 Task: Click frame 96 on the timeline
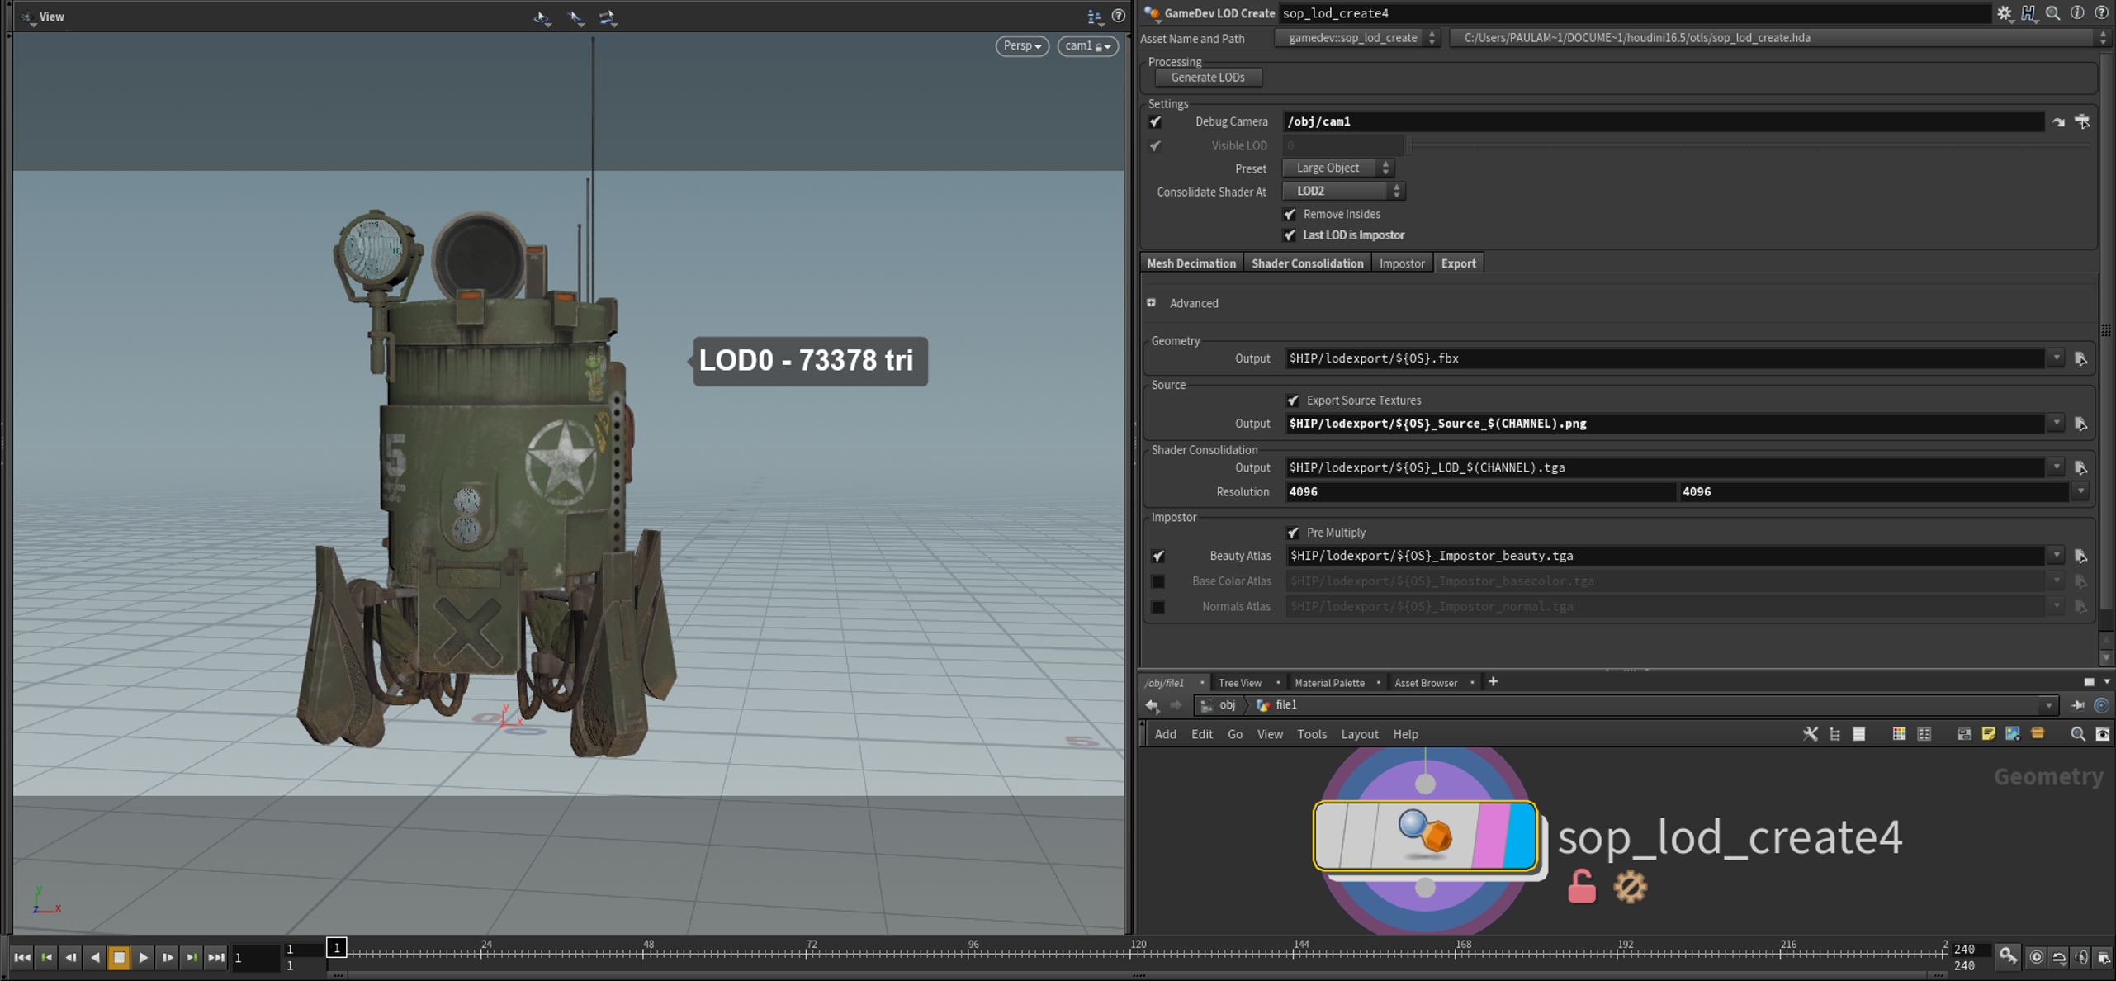click(973, 951)
